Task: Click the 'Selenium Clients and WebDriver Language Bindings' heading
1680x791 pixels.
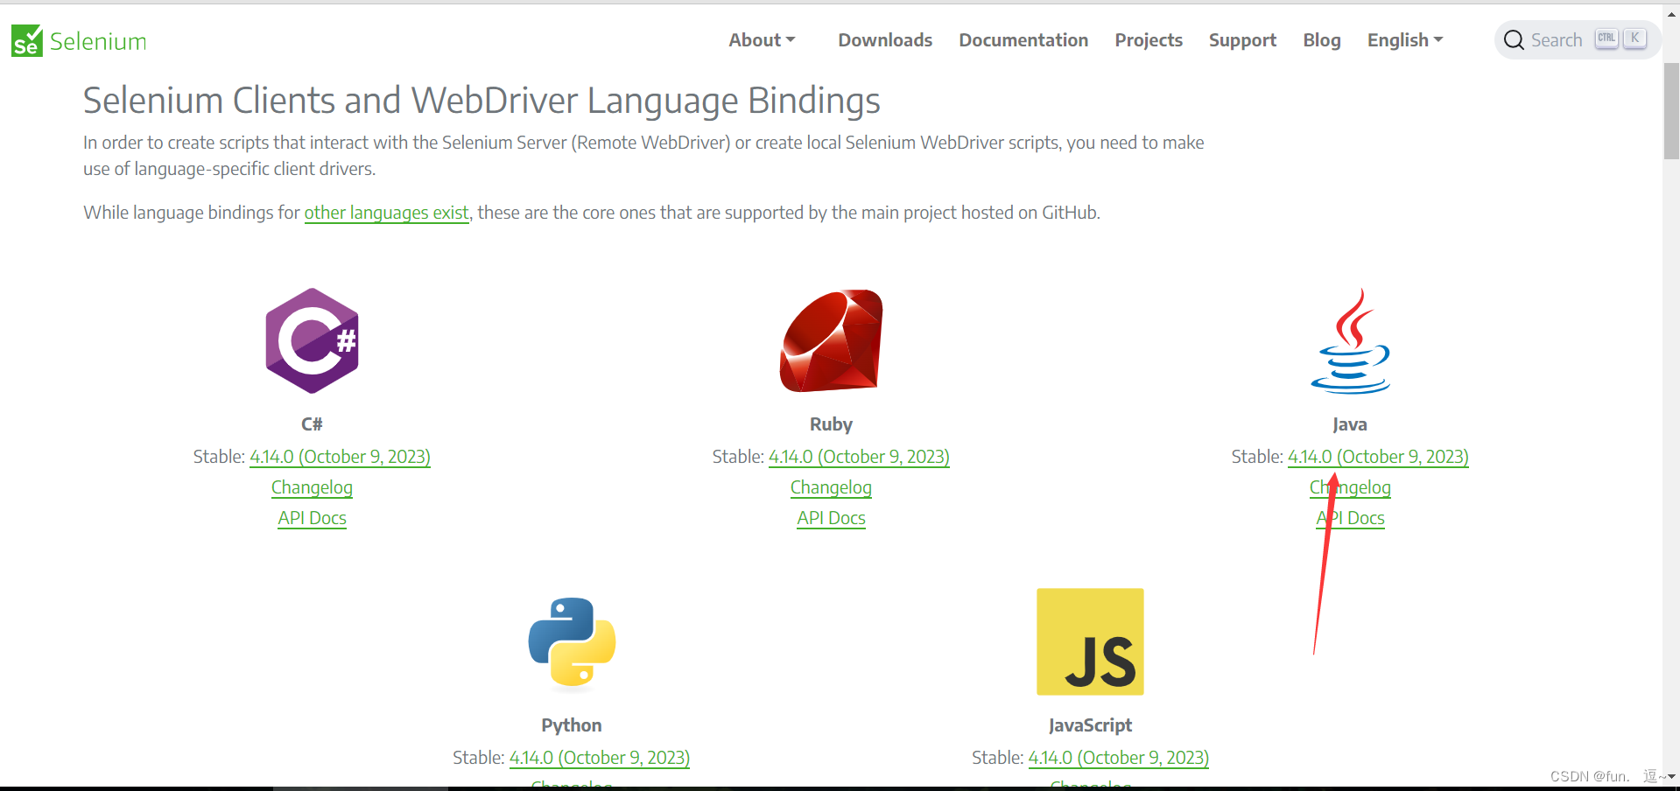Action: (482, 101)
